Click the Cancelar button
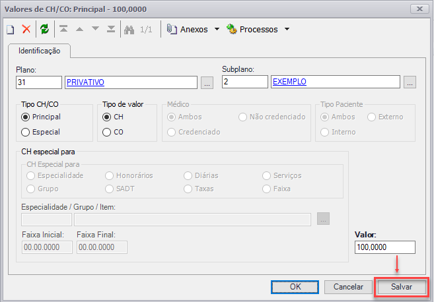This screenshot has width=434, height=302. coord(348,287)
